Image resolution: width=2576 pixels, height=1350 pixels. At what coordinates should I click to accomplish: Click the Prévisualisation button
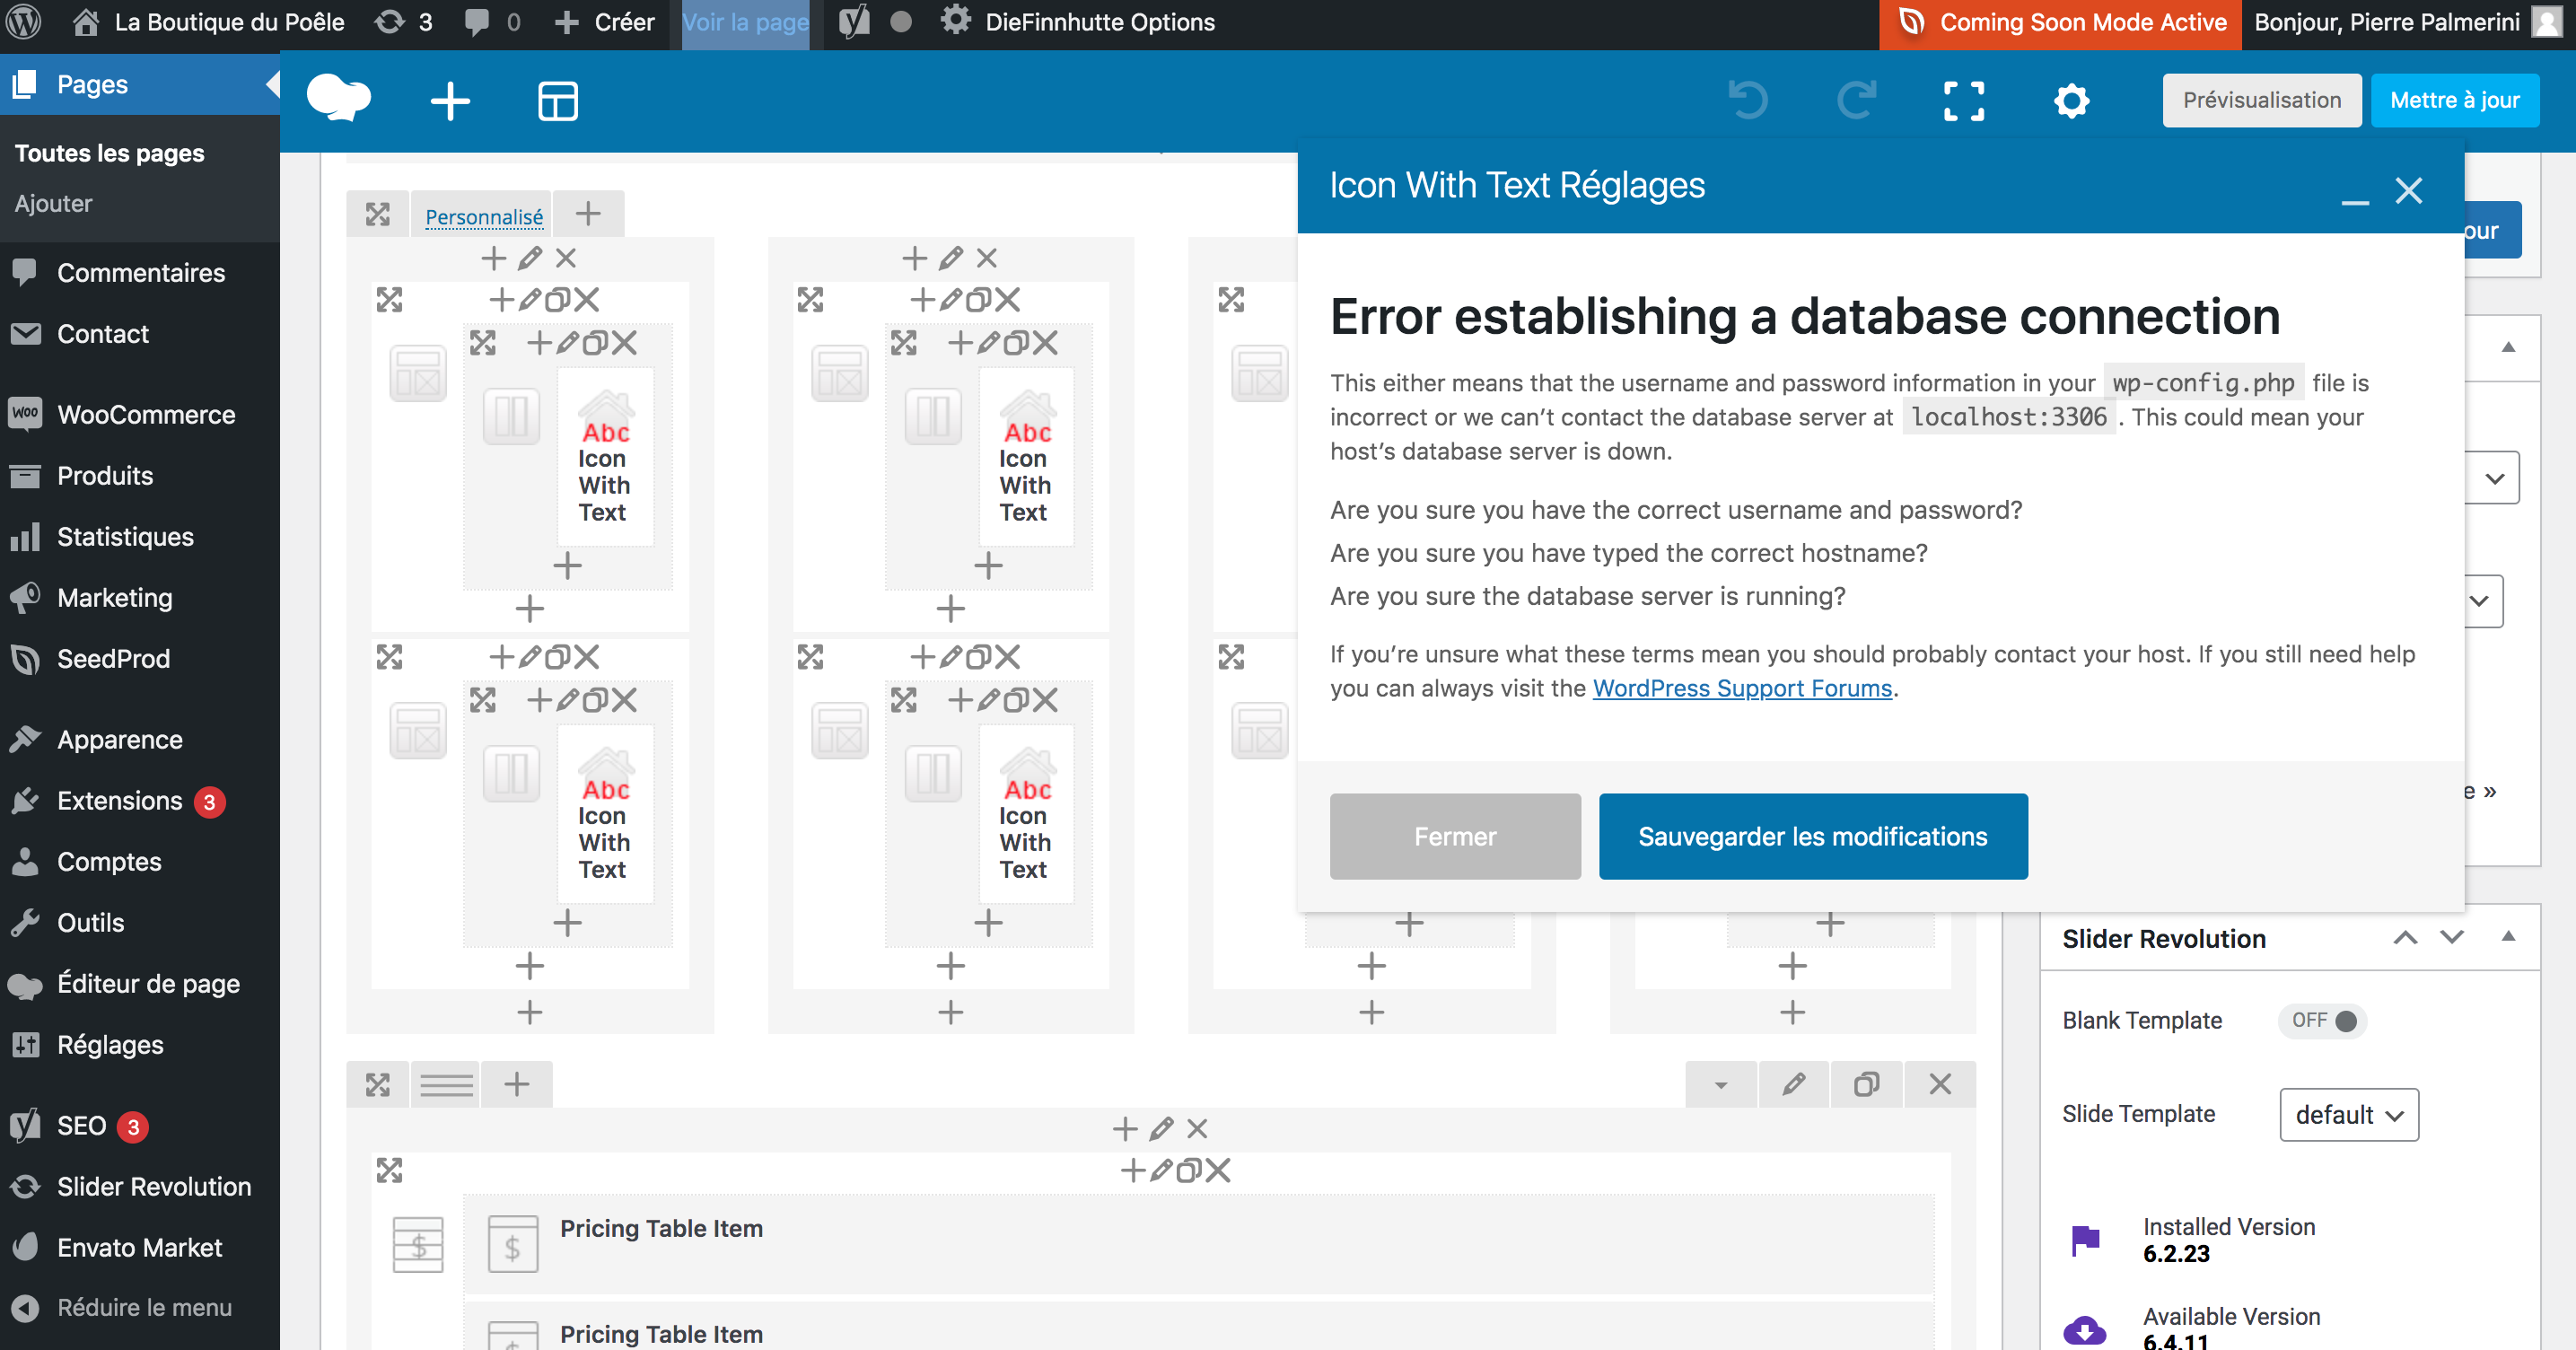(x=2261, y=100)
